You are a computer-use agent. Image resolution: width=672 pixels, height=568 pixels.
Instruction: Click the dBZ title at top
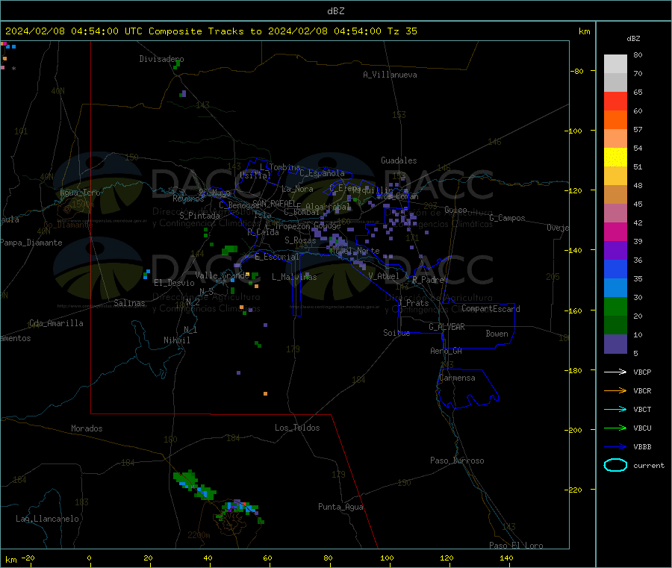(335, 11)
